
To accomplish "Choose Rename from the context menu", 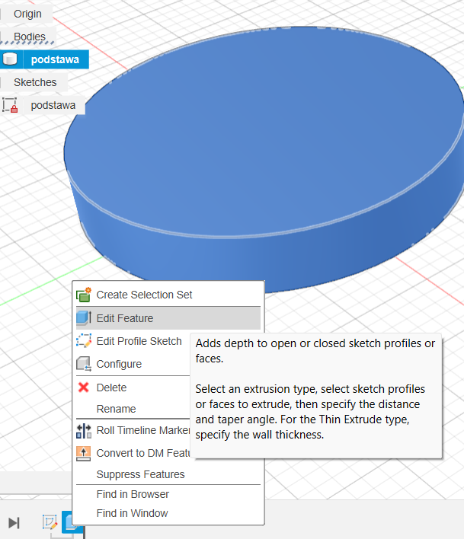I will [x=116, y=409].
